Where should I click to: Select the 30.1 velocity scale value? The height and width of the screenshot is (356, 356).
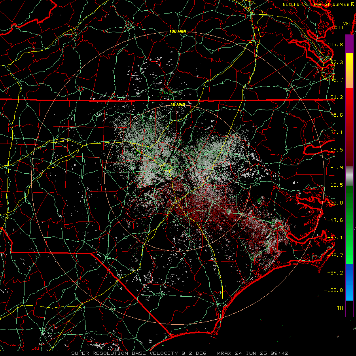337,133
